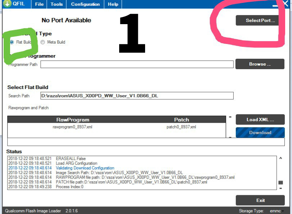292x214 pixels.
Task: Click the progress bar below the table
Action: (x=146, y=142)
